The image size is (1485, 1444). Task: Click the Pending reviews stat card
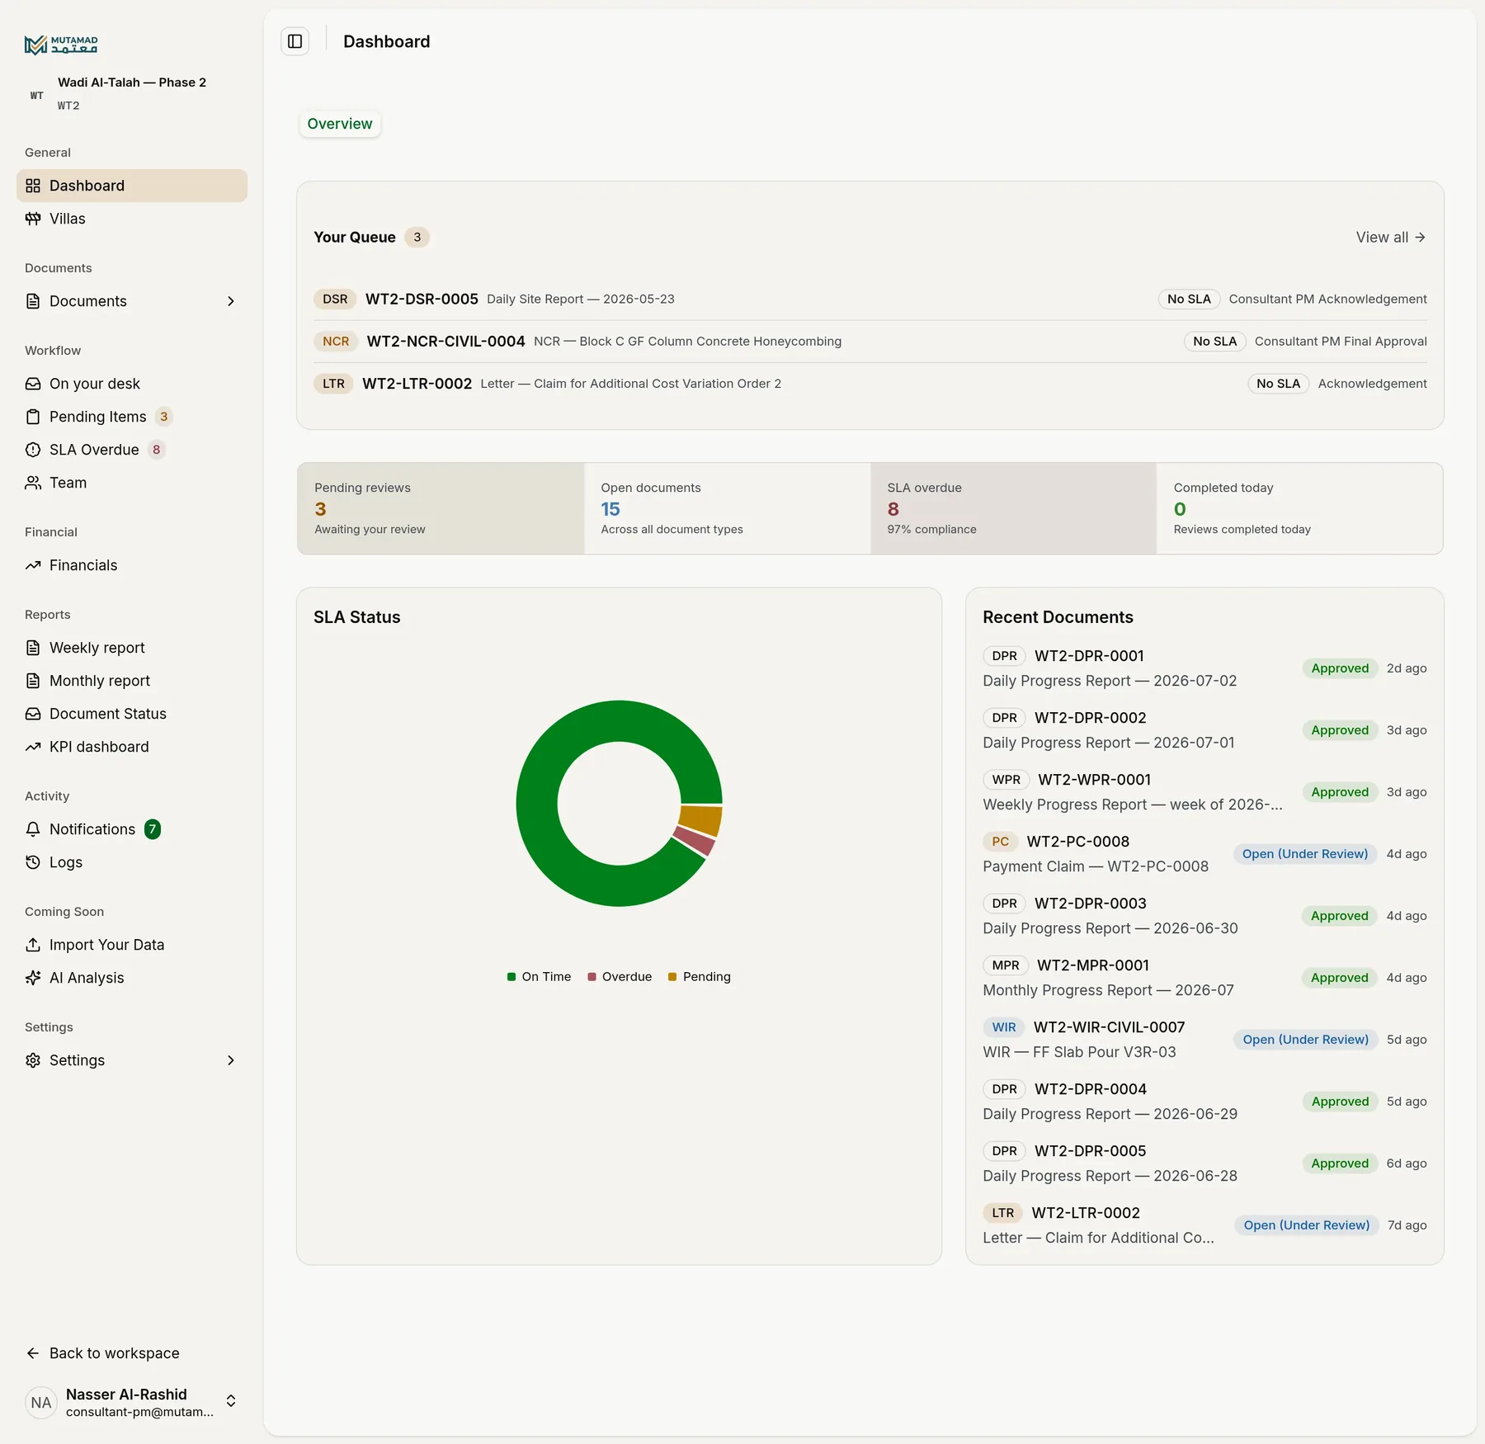coord(441,508)
